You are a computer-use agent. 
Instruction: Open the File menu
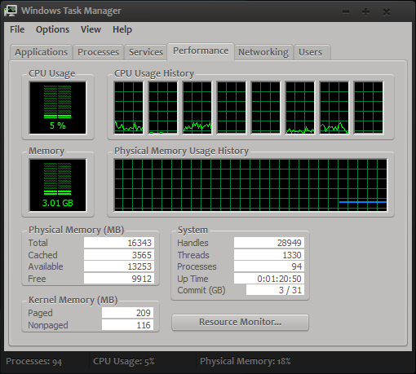[x=17, y=29]
